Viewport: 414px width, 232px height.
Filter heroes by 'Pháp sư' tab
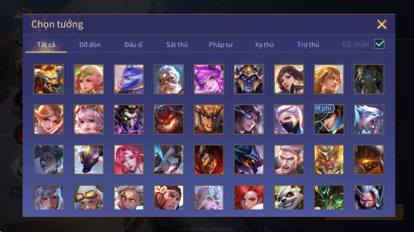point(221,44)
